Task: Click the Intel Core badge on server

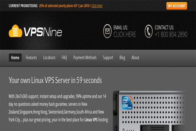Action: tap(127, 103)
